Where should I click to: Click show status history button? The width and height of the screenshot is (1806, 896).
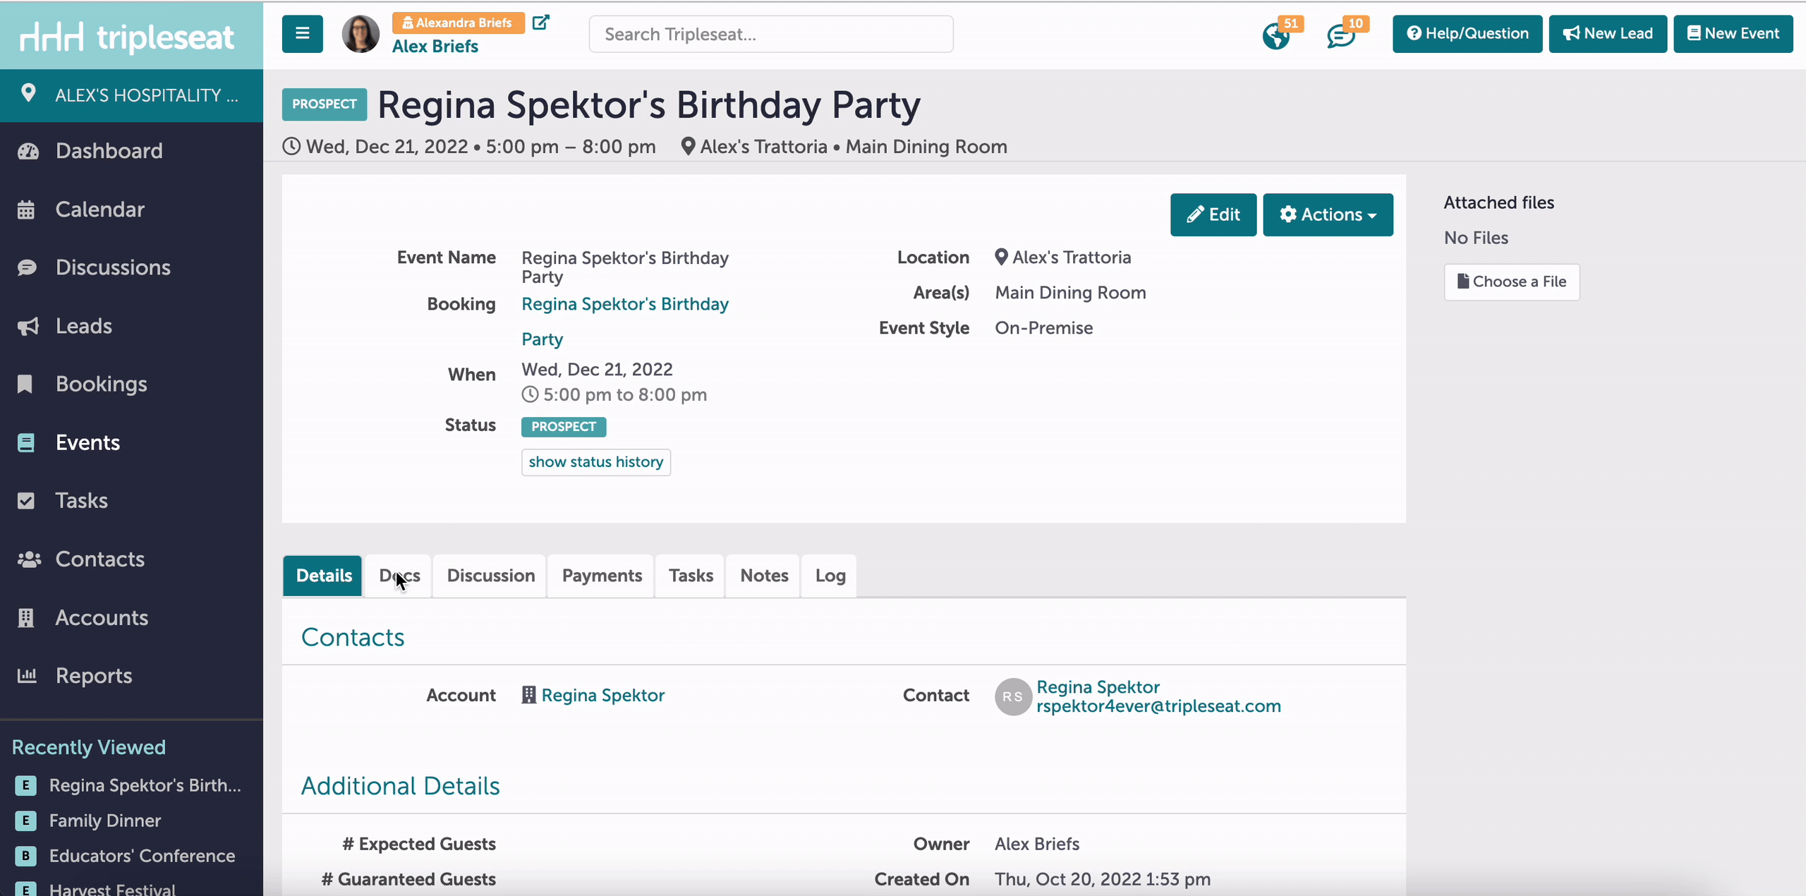coord(596,462)
